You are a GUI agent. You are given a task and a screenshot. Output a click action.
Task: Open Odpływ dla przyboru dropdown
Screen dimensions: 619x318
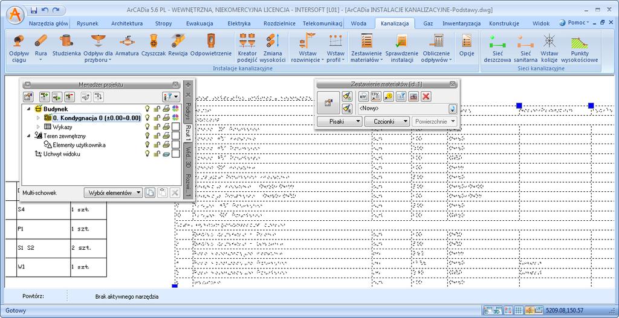pos(109,60)
